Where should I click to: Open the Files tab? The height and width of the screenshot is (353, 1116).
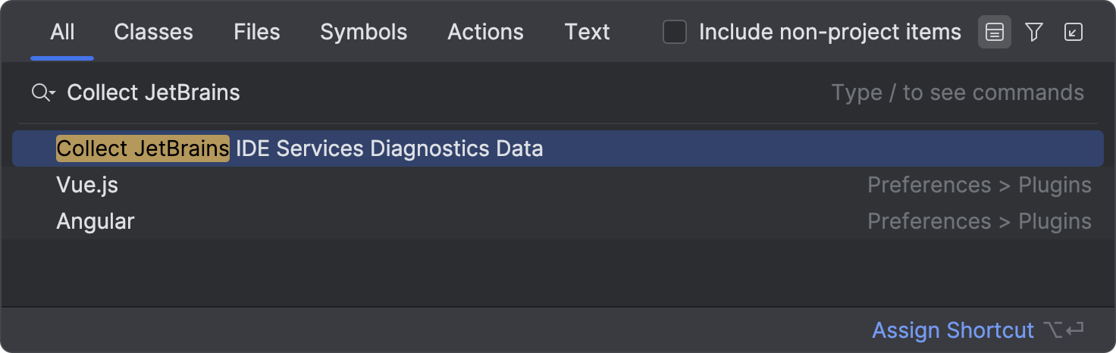point(257,32)
